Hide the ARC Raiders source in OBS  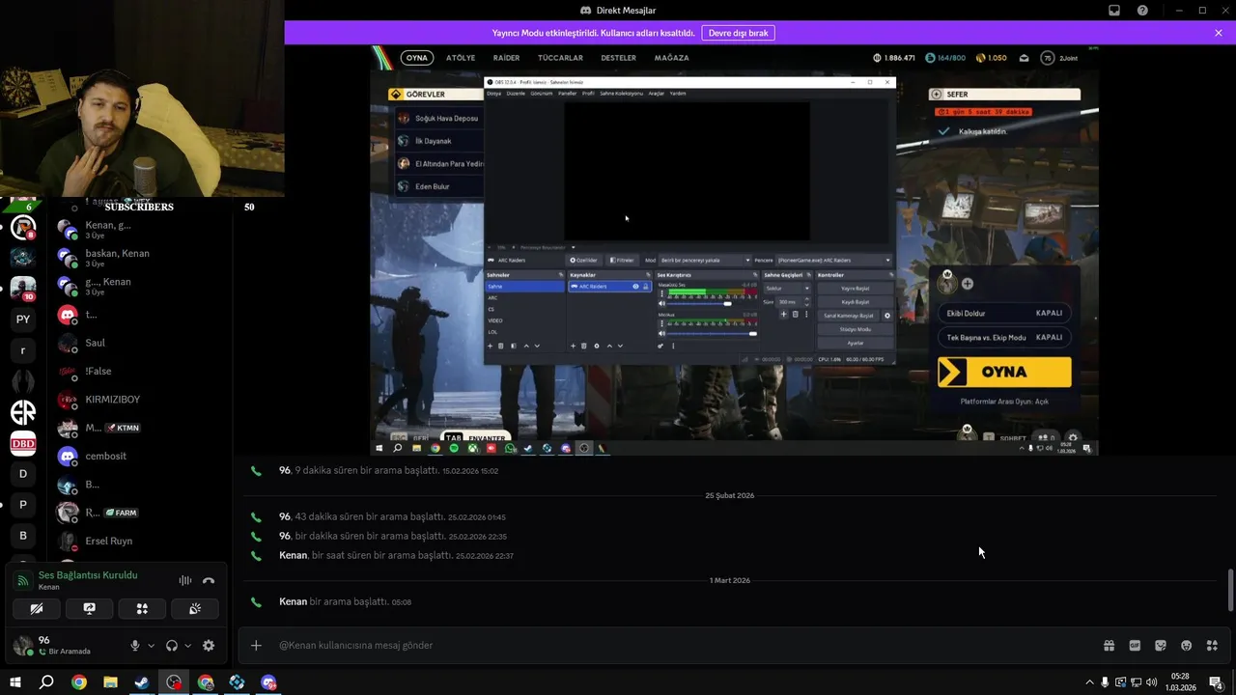click(x=635, y=287)
